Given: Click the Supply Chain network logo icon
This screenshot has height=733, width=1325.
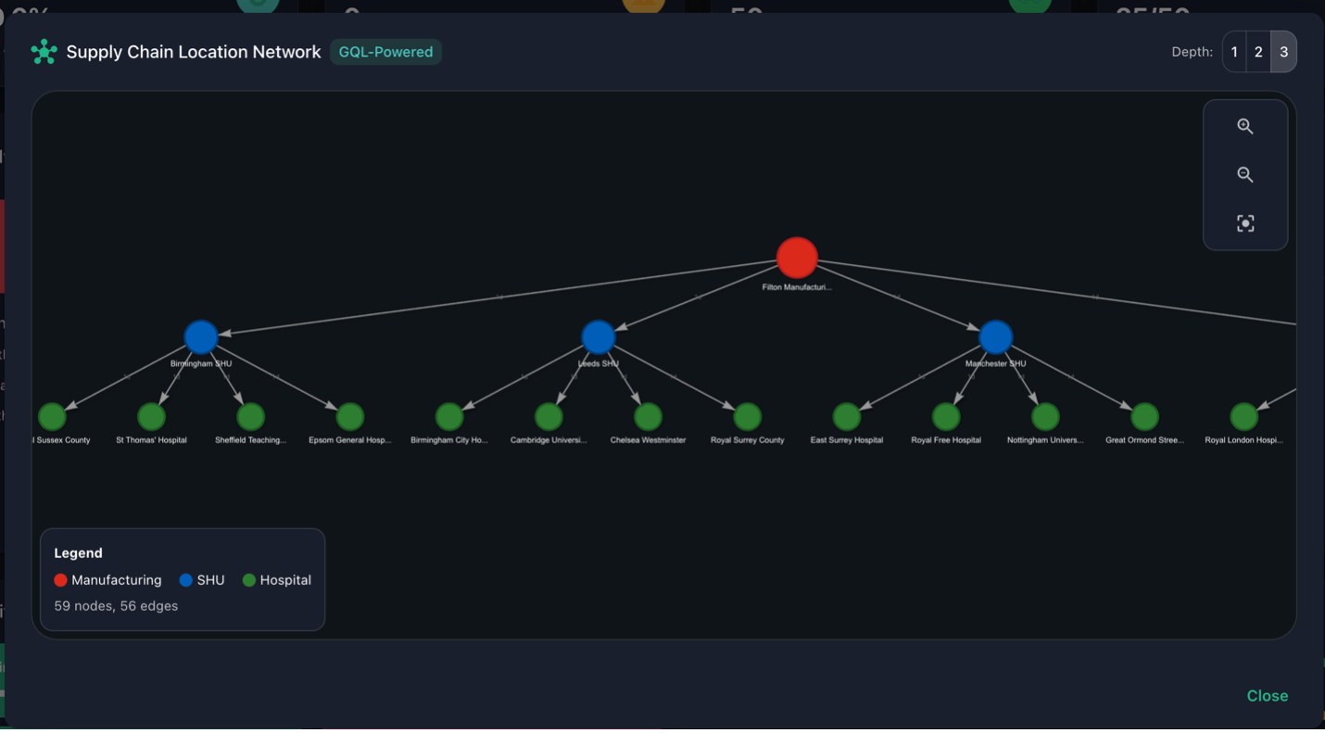Looking at the screenshot, I should tap(44, 52).
